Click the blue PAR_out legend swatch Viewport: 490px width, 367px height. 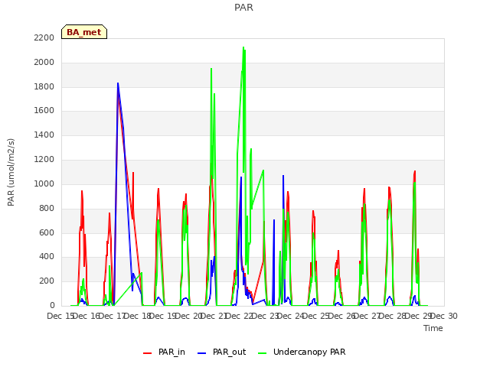coord(202,353)
